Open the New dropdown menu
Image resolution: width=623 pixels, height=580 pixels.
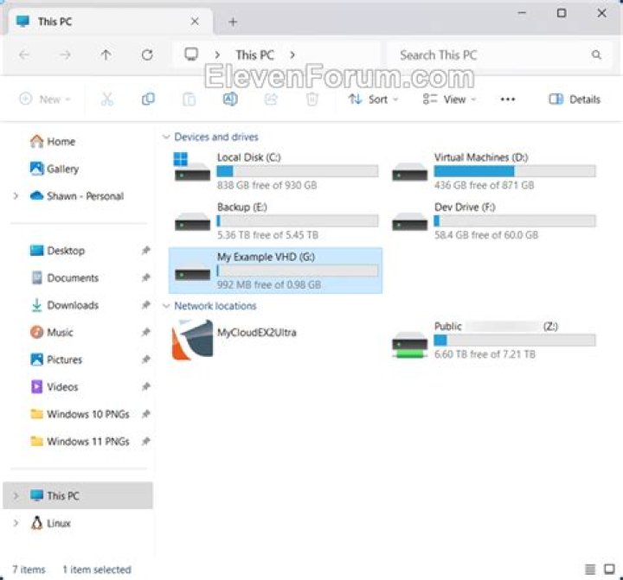point(45,99)
